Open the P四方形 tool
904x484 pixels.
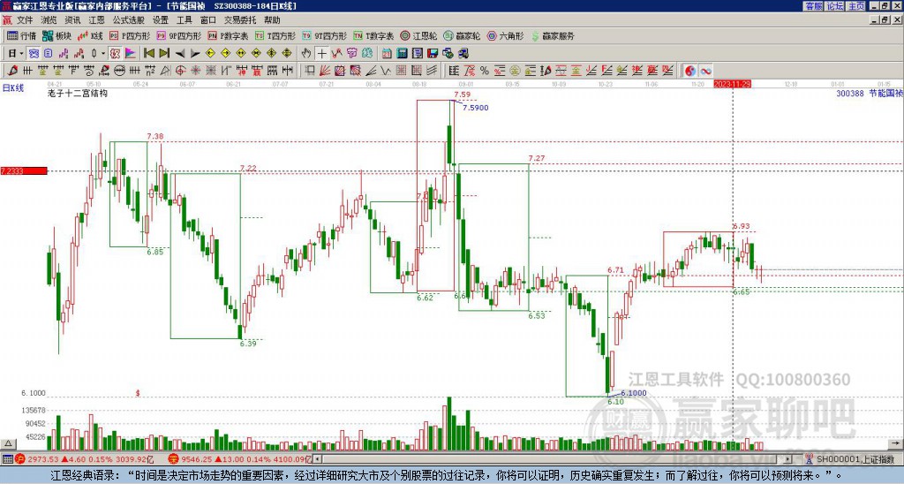[x=130, y=35]
